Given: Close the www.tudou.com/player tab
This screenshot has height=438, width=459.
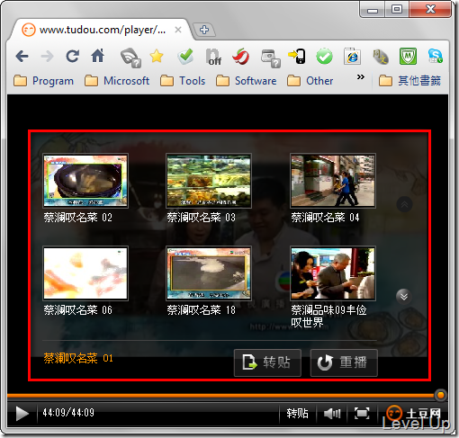Looking at the screenshot, I should point(178,30).
